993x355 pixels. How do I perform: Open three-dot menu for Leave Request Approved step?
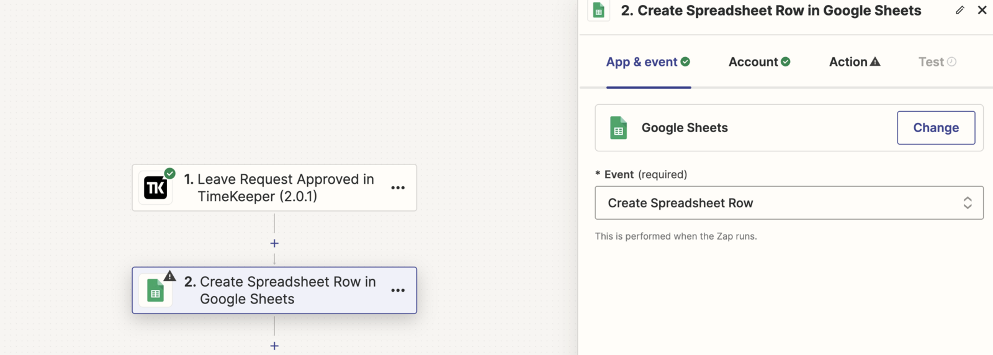pyautogui.click(x=398, y=187)
